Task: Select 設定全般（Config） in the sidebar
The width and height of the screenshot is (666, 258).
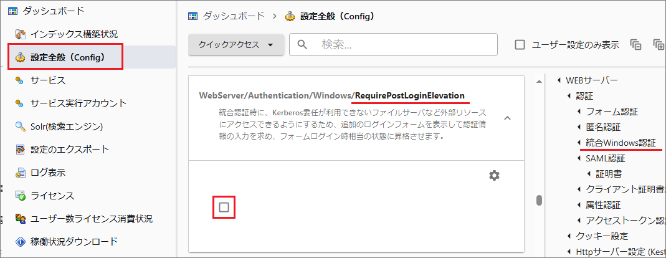Action: [67, 57]
